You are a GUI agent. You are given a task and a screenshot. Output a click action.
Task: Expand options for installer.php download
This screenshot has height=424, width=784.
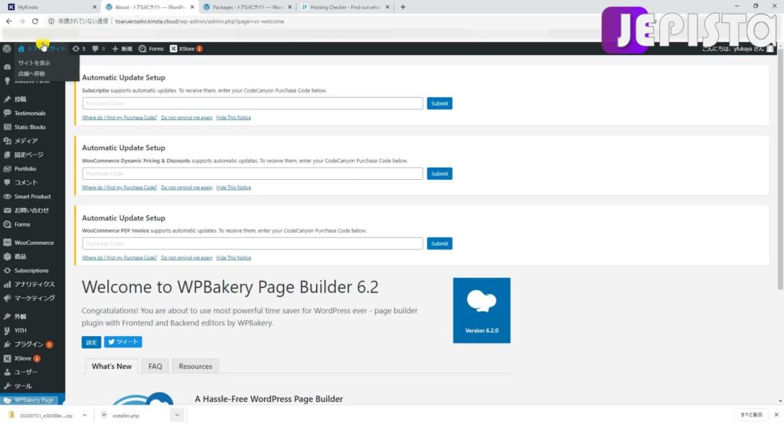click(177, 416)
